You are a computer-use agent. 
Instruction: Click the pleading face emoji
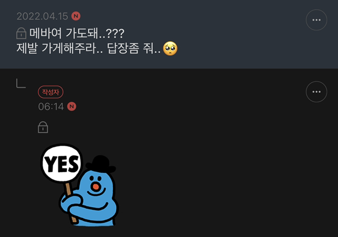click(170, 48)
